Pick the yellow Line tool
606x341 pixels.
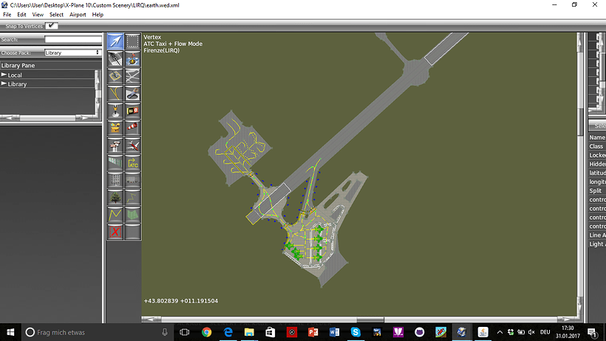[115, 215]
